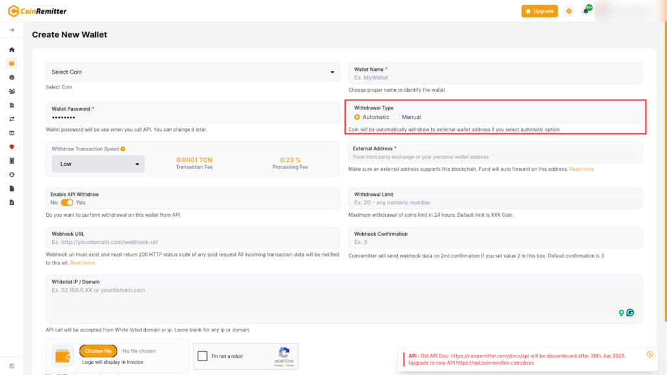Expand the sidebar with the arrow
This screenshot has height=375, width=667.
pos(12,30)
